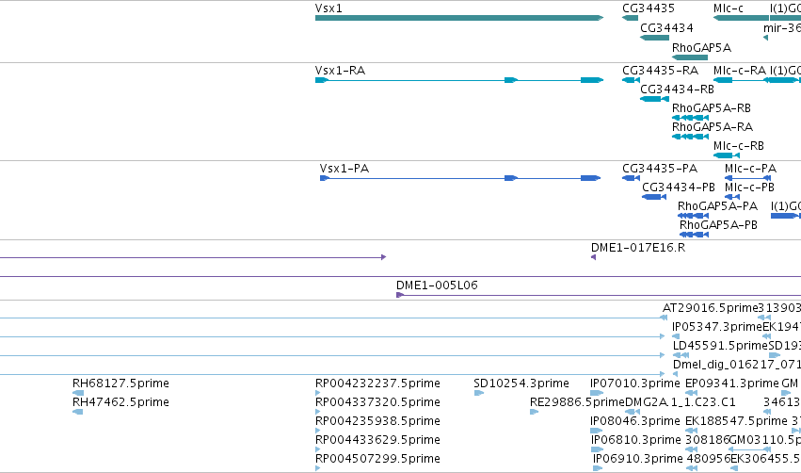801x473 pixels.
Task: Click the EP09341.3prime EST label
Action: point(732,383)
